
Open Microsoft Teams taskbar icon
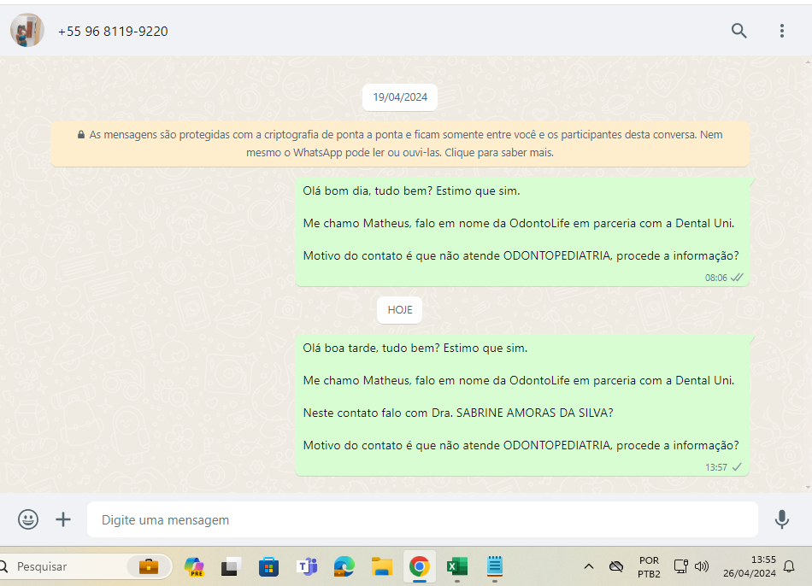tap(307, 567)
